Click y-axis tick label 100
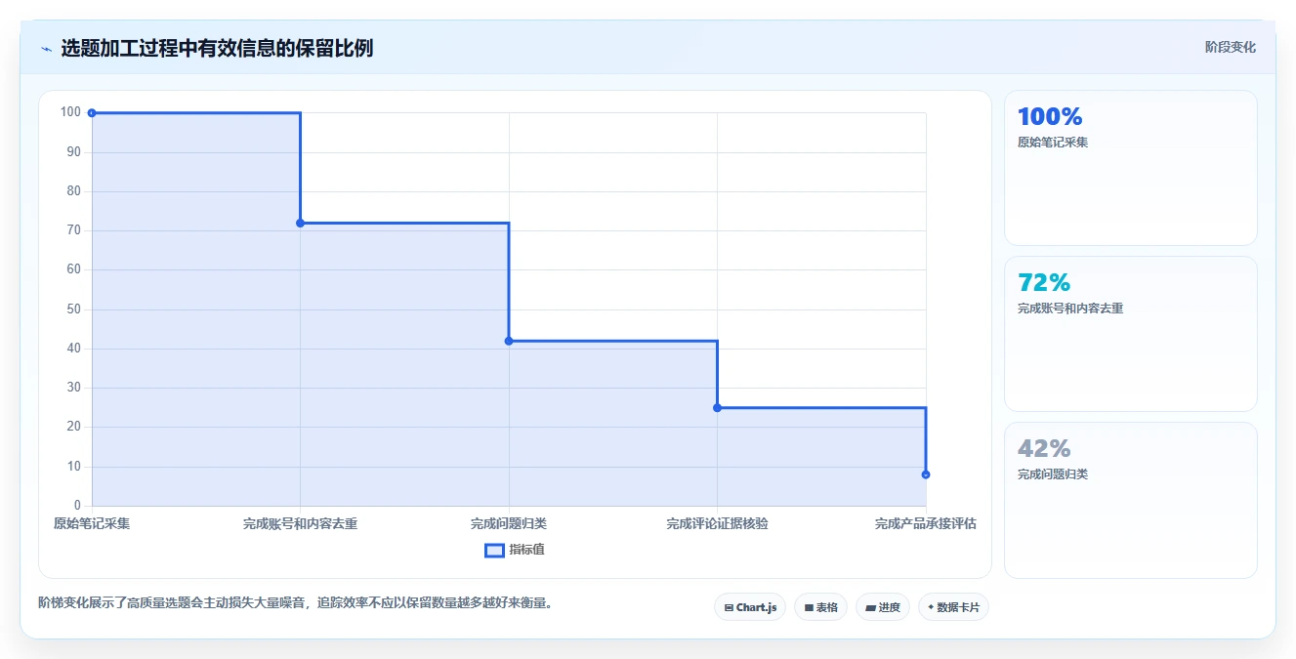The height and width of the screenshot is (659, 1296). [70, 112]
